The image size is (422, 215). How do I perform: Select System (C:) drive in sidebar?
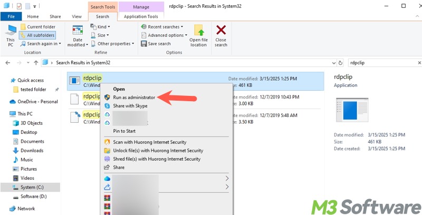click(30, 187)
